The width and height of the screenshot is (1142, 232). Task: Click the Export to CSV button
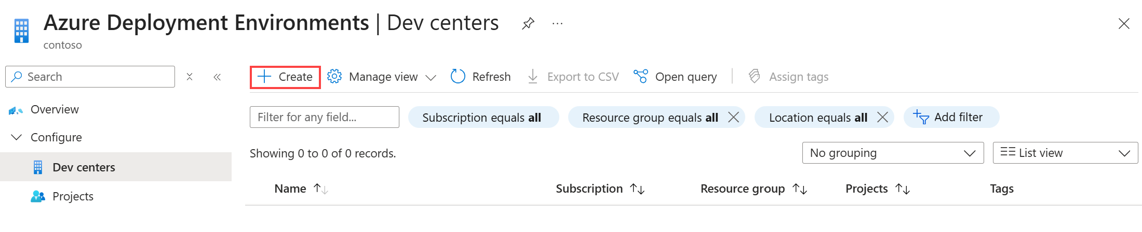[573, 77]
